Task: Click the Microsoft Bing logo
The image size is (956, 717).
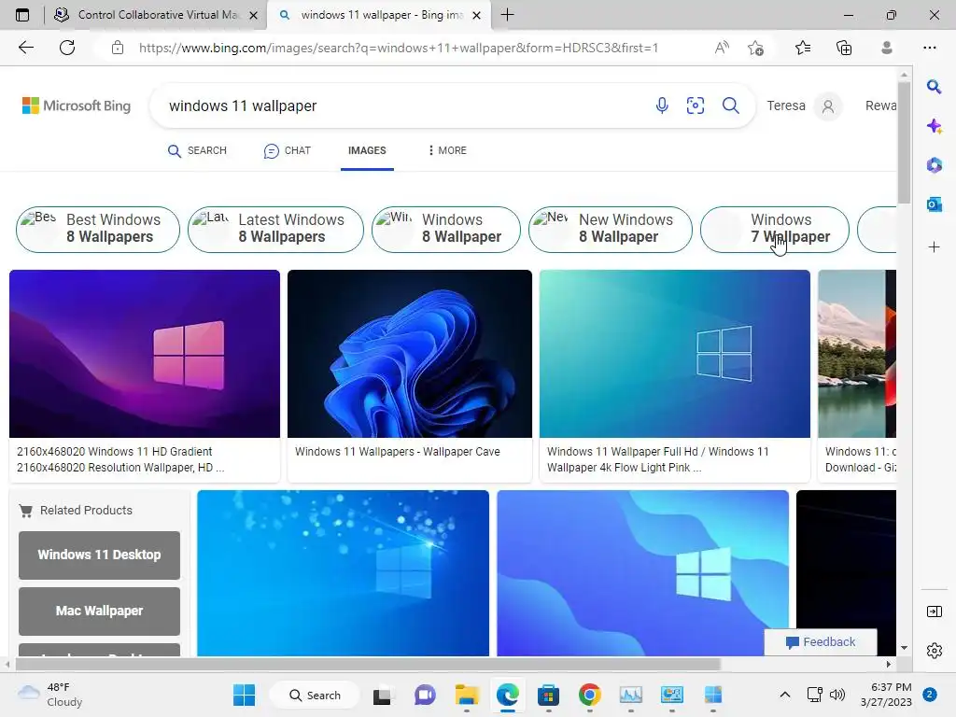Action: click(77, 105)
